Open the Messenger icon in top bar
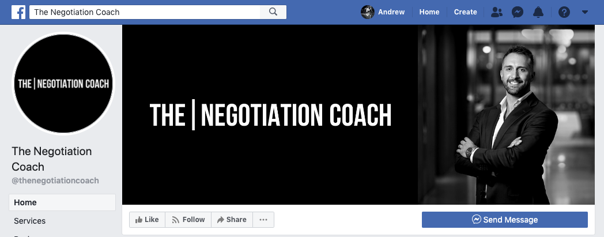This screenshot has height=237, width=604. tap(518, 12)
